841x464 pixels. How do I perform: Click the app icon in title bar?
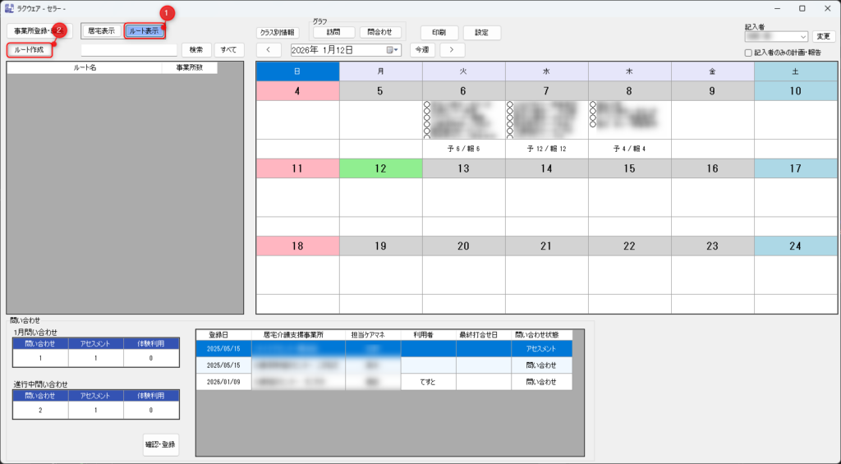[9, 8]
